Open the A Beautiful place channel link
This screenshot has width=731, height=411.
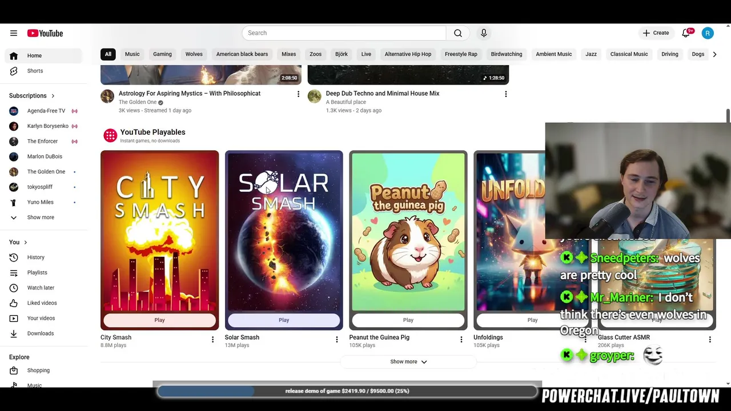tap(346, 102)
